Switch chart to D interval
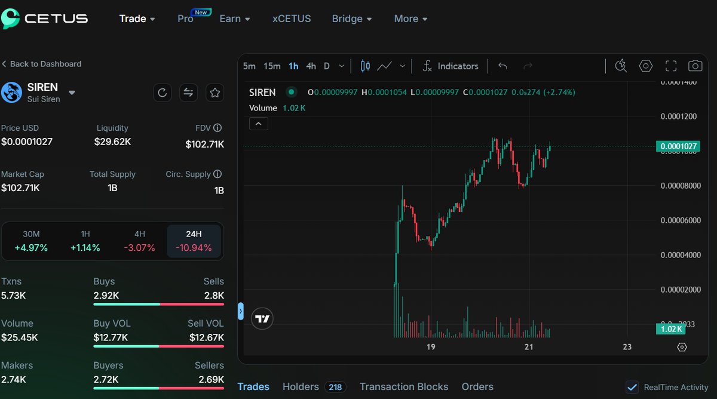This screenshot has height=399, width=717. pos(326,66)
